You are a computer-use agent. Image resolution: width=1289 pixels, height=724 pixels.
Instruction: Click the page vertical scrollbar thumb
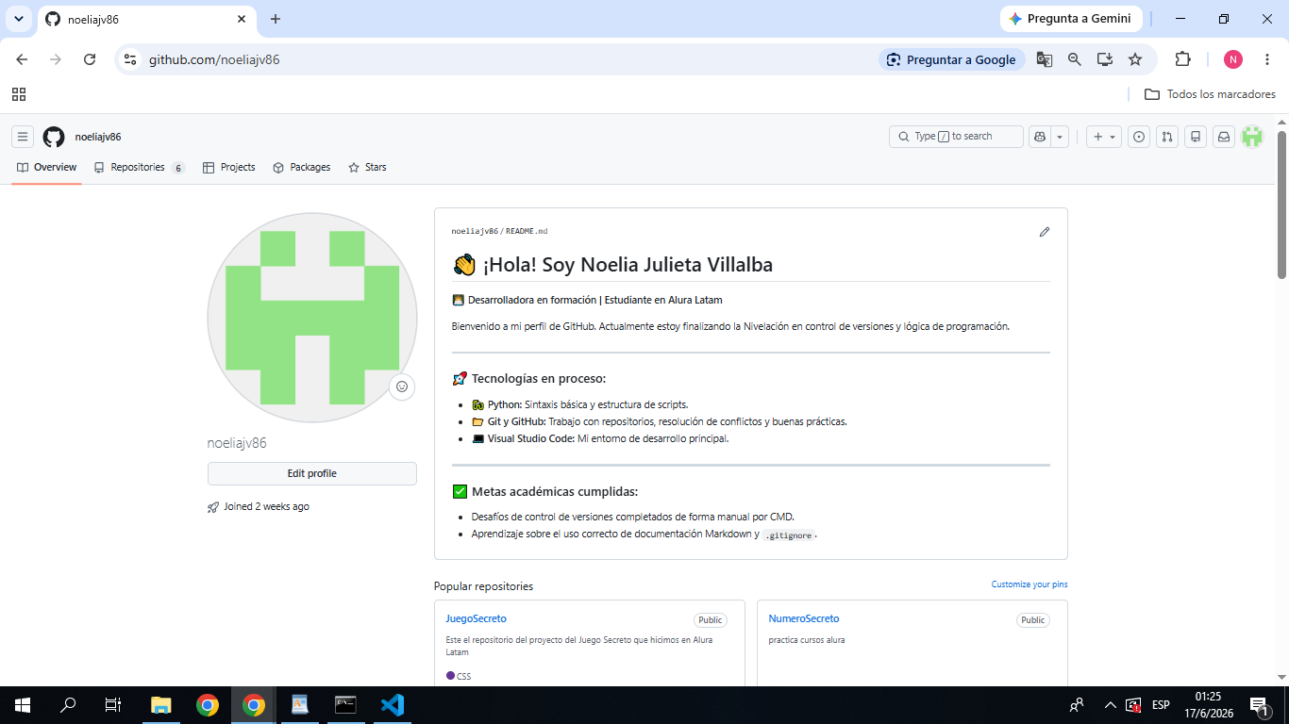[1282, 205]
